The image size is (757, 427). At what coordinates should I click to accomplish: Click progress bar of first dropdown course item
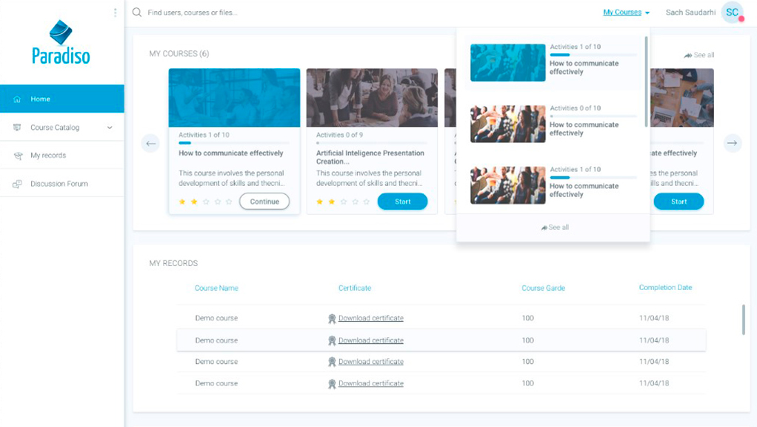click(x=593, y=55)
